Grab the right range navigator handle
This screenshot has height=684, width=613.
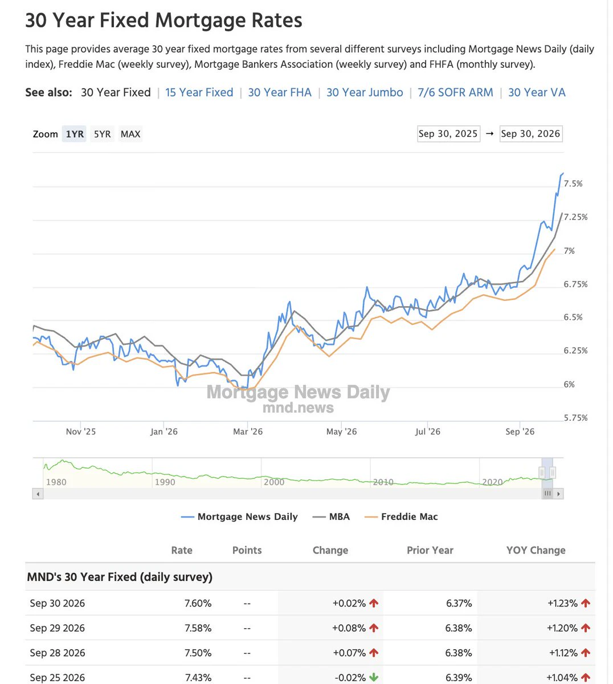tap(553, 473)
